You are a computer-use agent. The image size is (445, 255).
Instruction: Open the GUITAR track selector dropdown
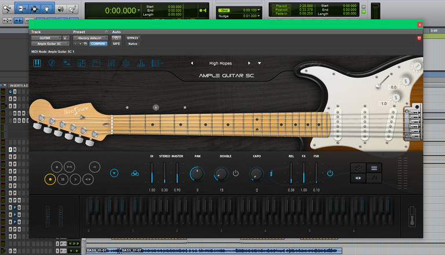point(46,38)
